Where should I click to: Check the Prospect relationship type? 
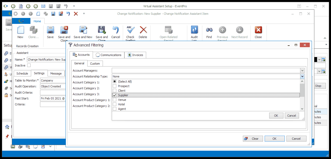click(x=115, y=86)
